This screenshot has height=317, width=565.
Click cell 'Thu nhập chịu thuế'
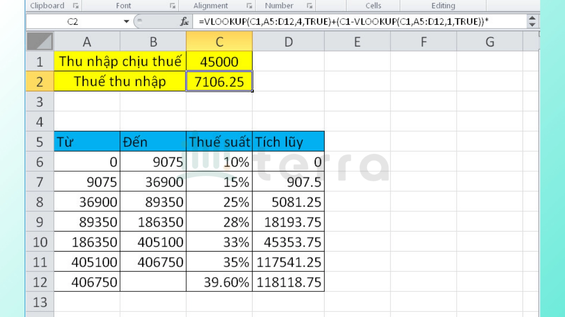click(120, 61)
